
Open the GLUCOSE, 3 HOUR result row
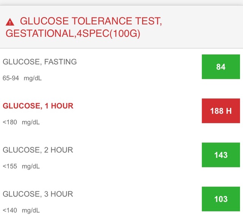pos(38,194)
